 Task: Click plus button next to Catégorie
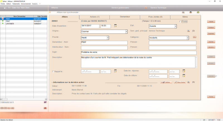click(195, 37)
